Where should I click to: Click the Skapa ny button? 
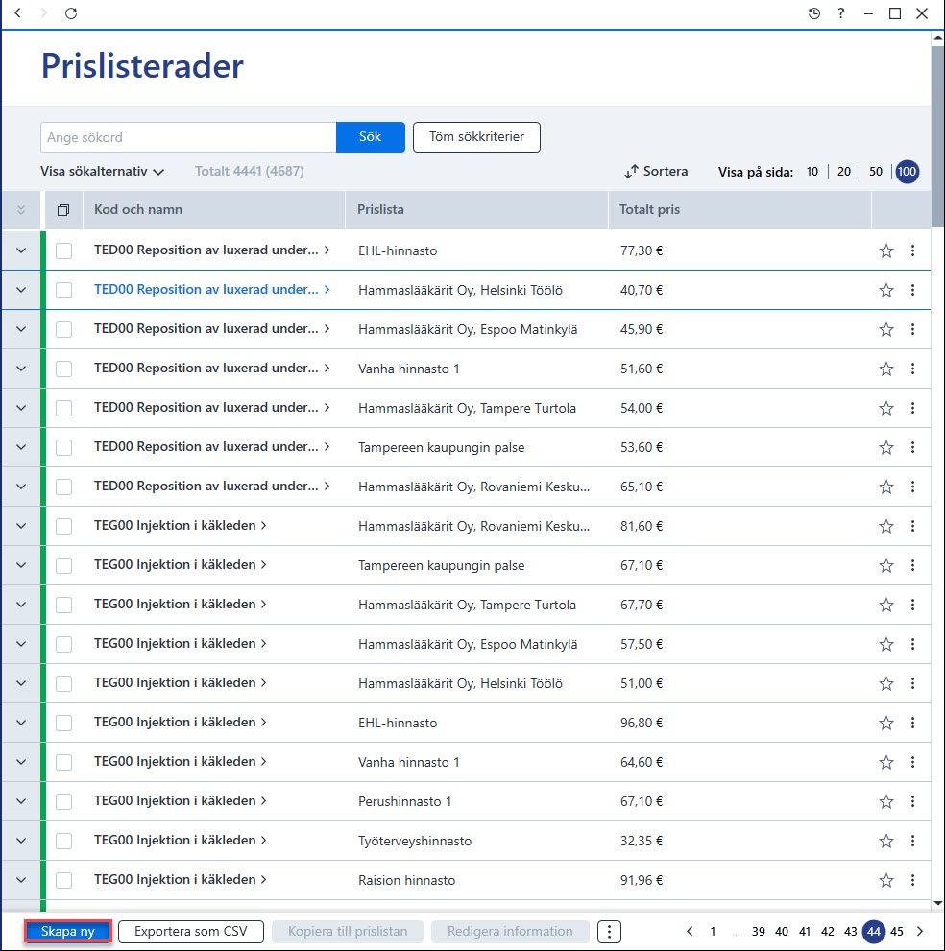[68, 931]
